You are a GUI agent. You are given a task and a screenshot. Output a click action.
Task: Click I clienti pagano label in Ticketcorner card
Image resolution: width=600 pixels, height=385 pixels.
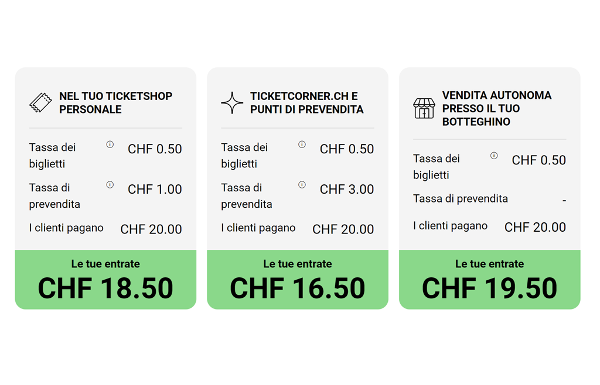tap(258, 228)
